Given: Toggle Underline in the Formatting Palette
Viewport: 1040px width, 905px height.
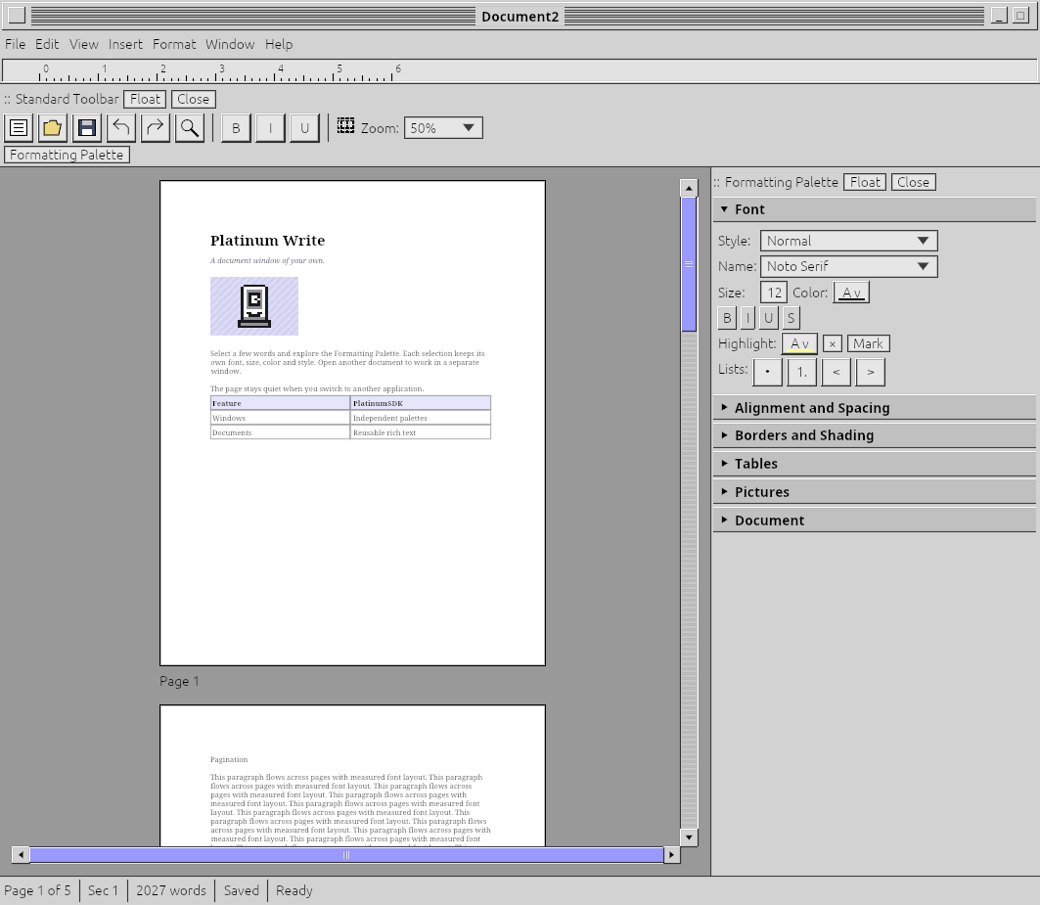Looking at the screenshot, I should [x=768, y=318].
